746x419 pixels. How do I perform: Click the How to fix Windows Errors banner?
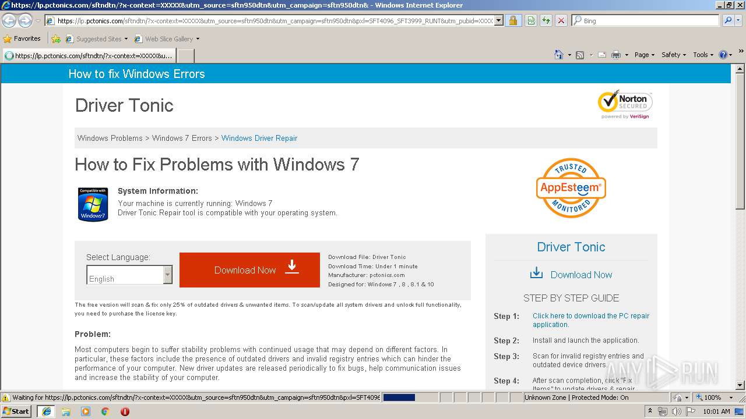tap(136, 74)
